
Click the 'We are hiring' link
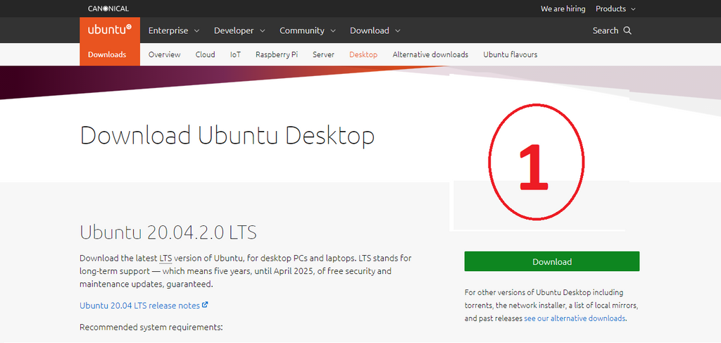point(563,8)
